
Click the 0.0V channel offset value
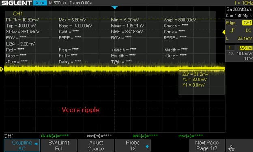pyautogui.click(x=248, y=59)
